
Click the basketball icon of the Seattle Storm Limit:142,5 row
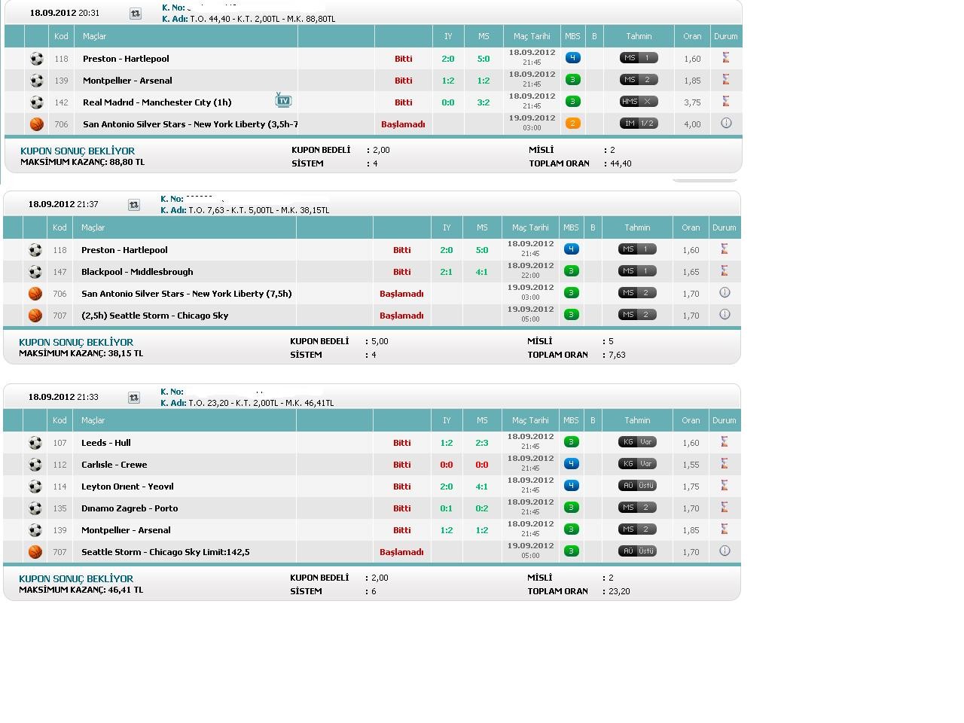pos(35,552)
